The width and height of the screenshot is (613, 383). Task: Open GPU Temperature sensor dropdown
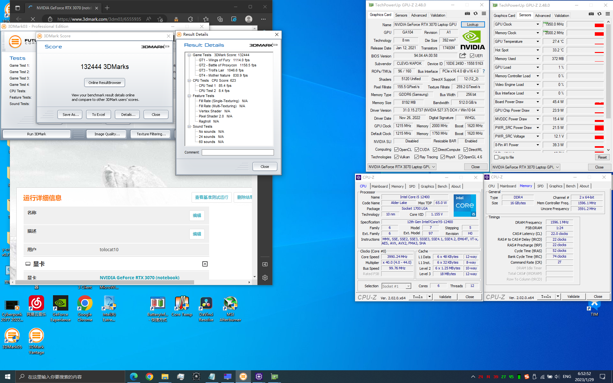click(538, 41)
